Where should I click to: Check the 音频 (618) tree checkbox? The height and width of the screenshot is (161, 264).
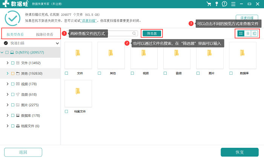pos(12,95)
